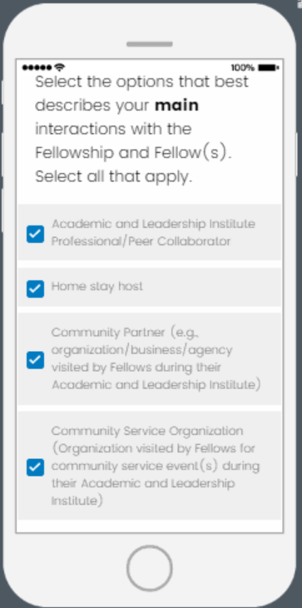Toggle the Community Service Organization checkbox

click(x=35, y=467)
